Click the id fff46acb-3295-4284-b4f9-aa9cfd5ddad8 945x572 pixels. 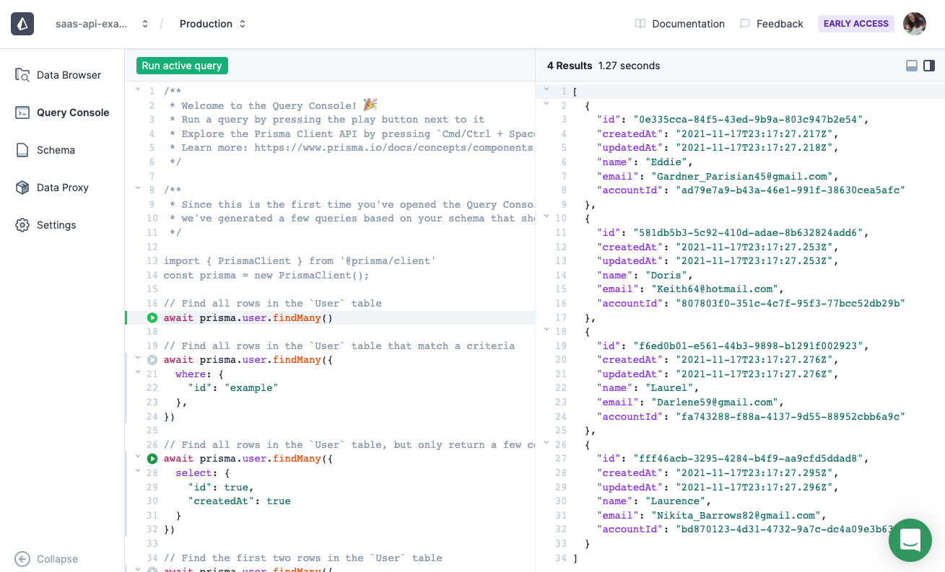[x=747, y=459]
